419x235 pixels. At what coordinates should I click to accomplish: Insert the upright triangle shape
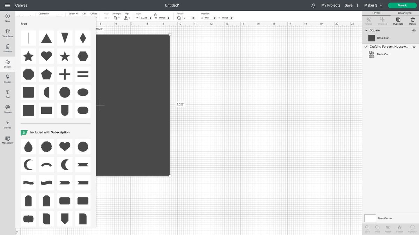[46, 38]
